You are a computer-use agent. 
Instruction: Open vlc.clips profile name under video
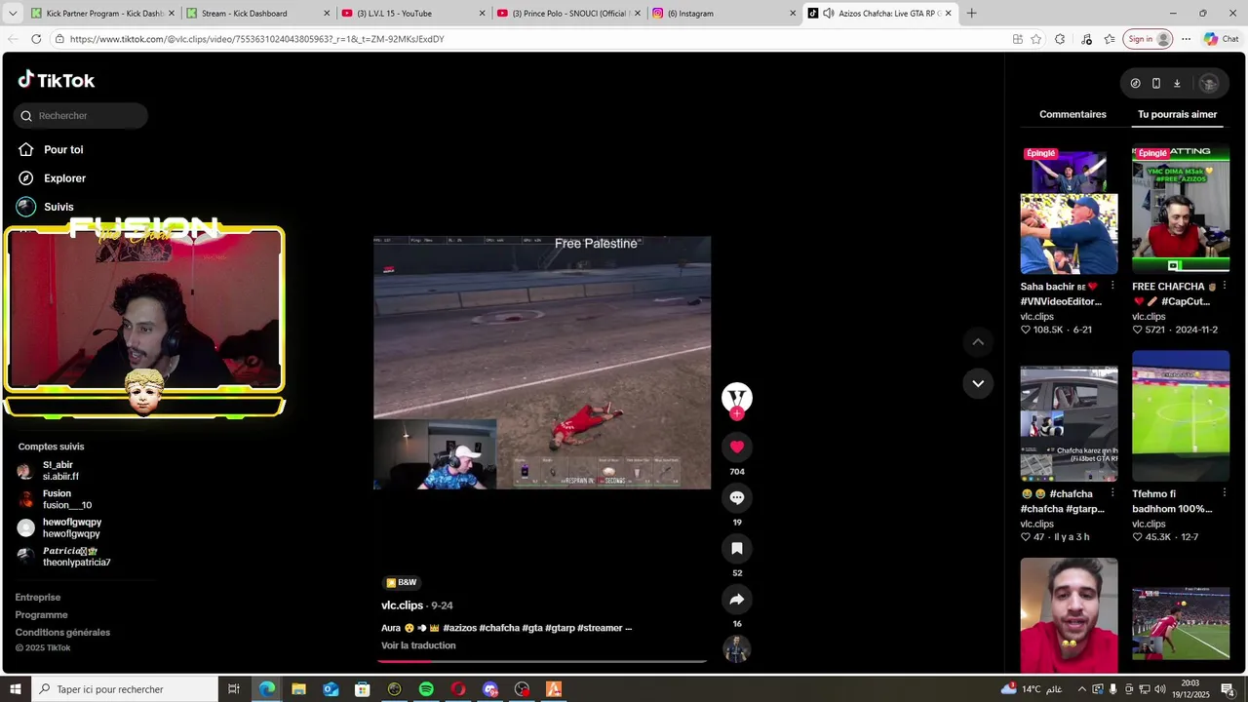pyautogui.click(x=402, y=605)
